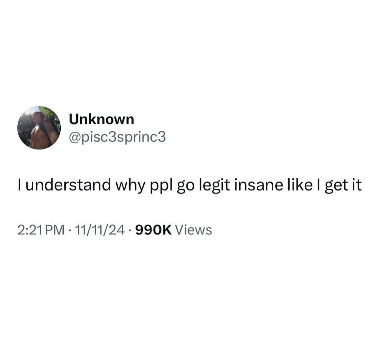Image resolution: width=385 pixels, height=343 pixels.
Task: Click the 2:21 PM timestamp
Action: (41, 230)
